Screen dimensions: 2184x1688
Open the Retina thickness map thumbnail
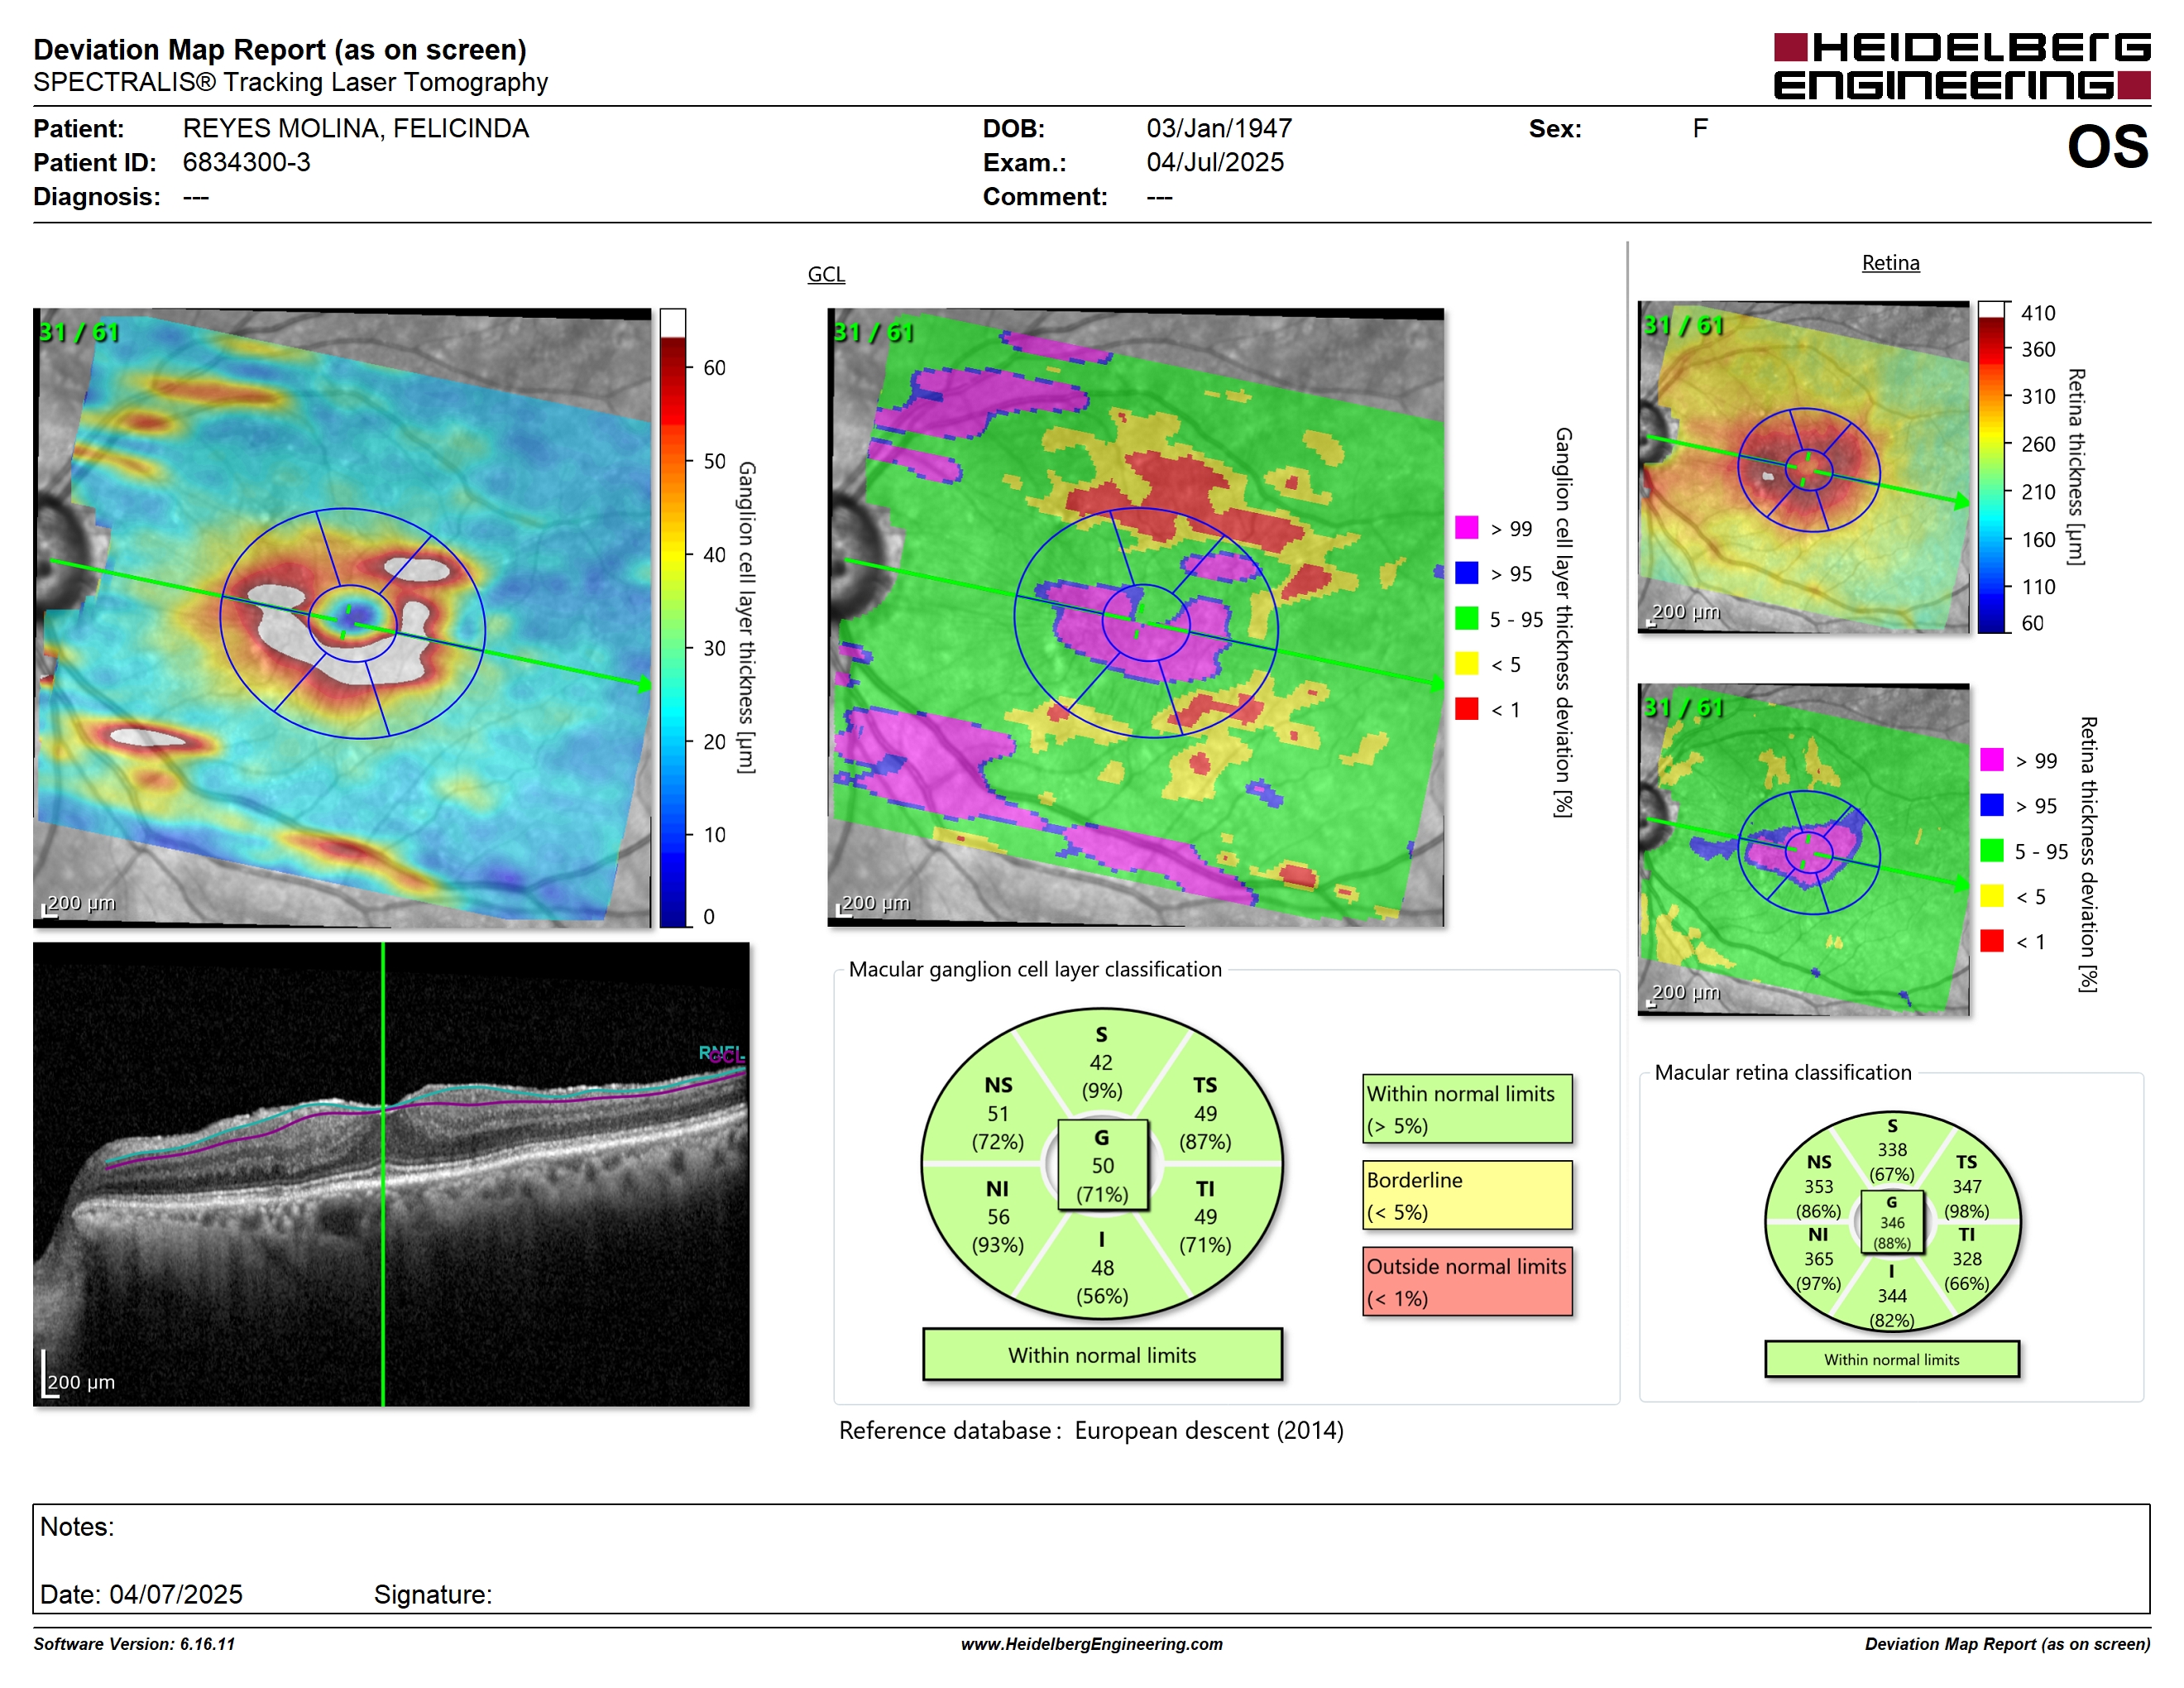pyautogui.click(x=1803, y=467)
